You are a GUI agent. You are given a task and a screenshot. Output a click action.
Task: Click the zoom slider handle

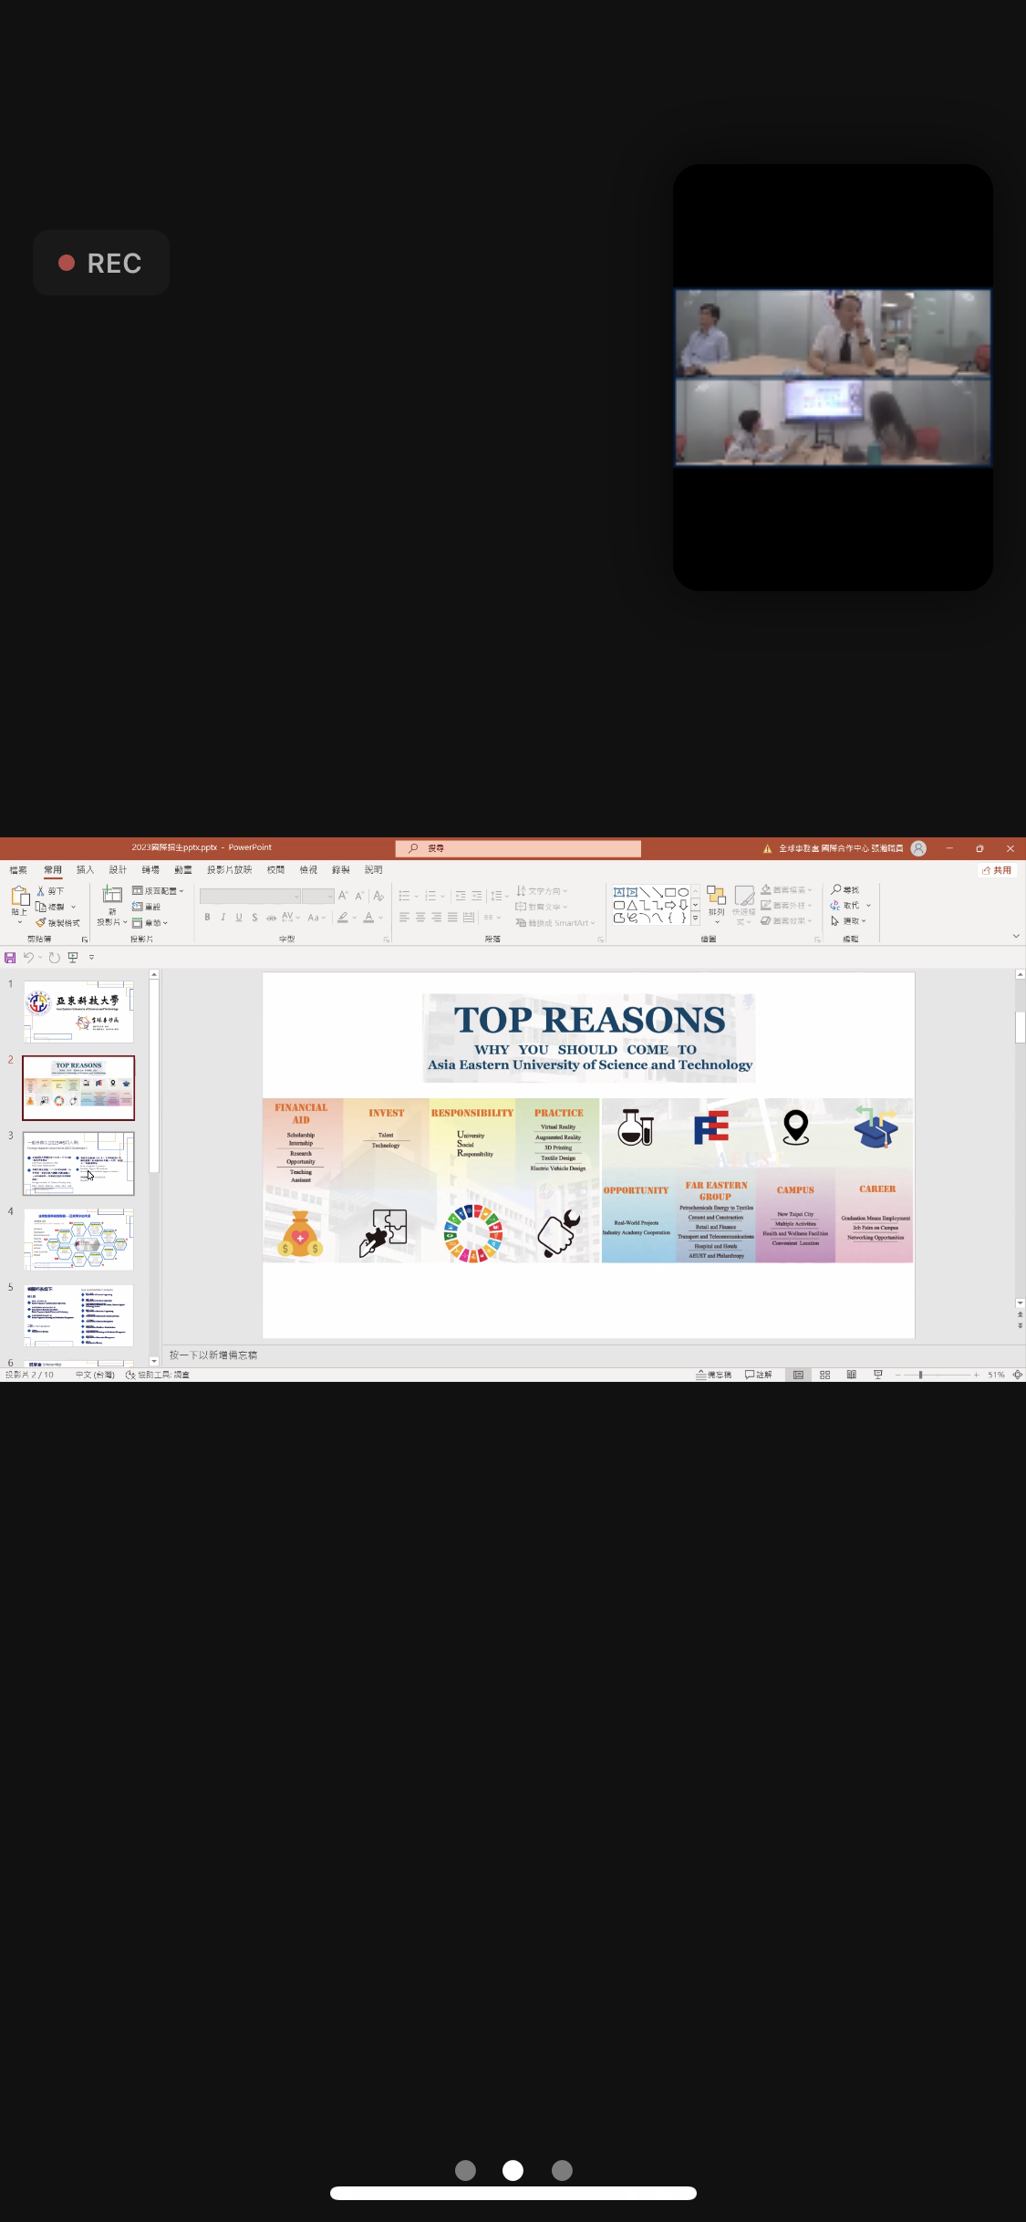pos(920,1375)
